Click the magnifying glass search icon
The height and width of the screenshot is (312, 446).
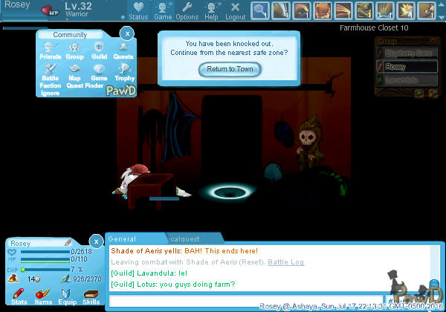point(259,10)
